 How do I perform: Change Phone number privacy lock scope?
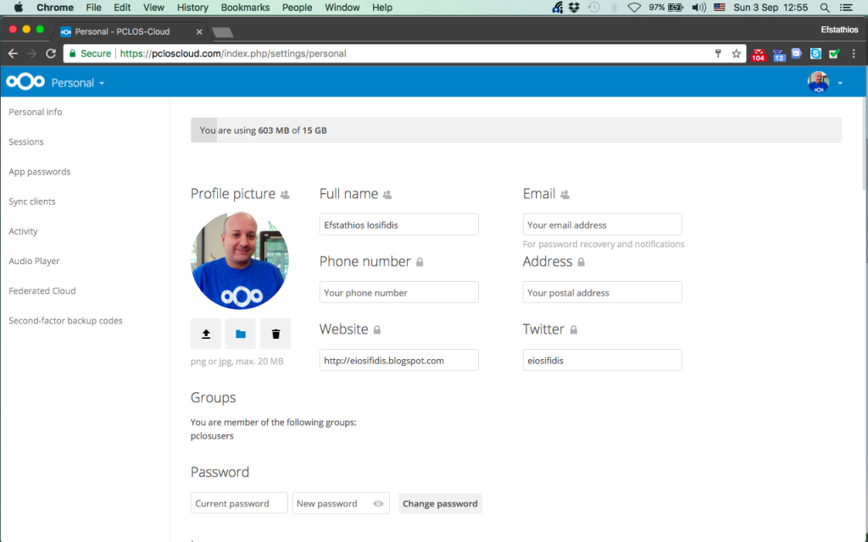(420, 263)
